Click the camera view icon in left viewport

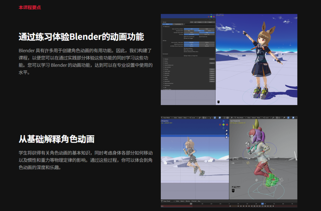point(227,137)
